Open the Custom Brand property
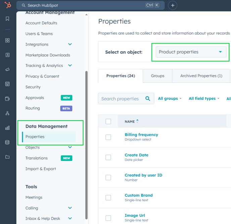231x224 pixels. (x=138, y=195)
